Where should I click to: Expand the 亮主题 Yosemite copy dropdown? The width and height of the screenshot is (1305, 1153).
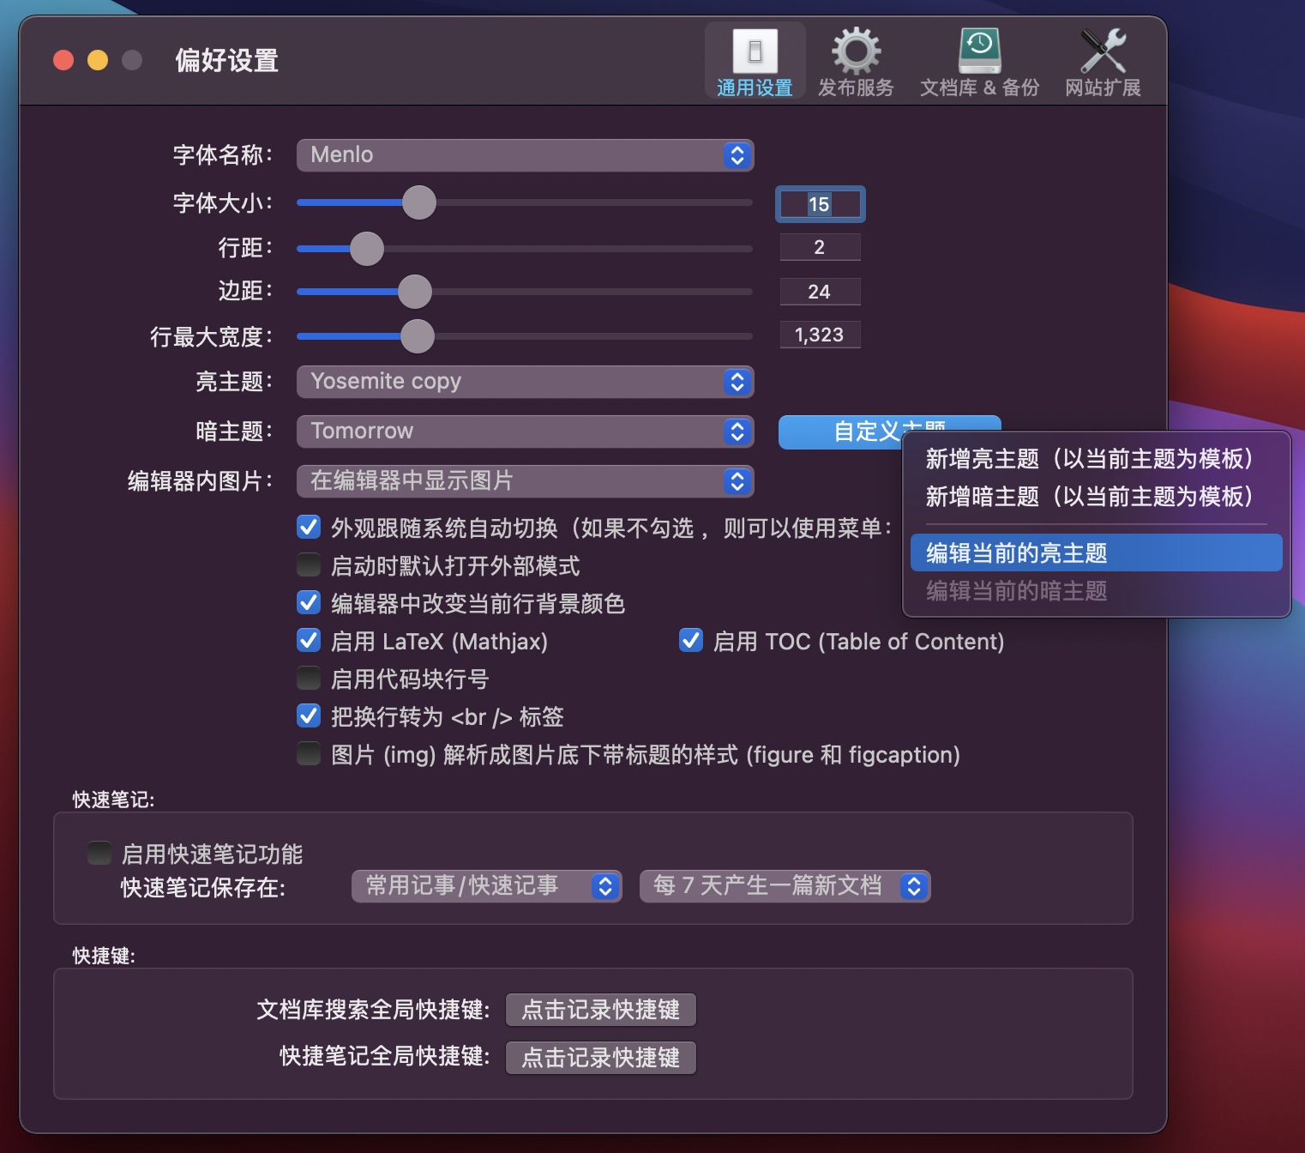click(525, 382)
